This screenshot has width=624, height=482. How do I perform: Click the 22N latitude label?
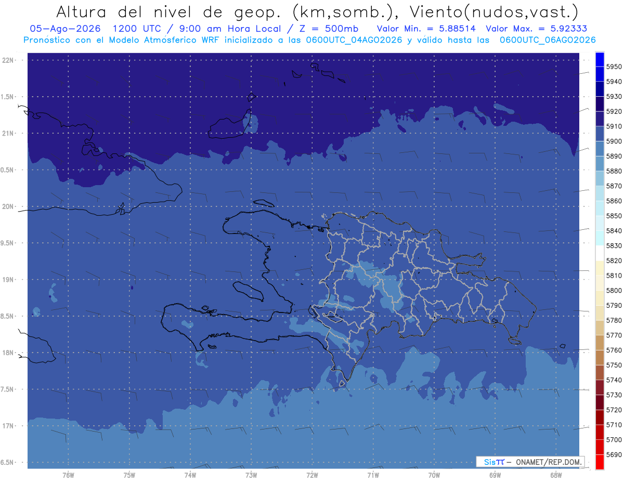pyautogui.click(x=8, y=60)
